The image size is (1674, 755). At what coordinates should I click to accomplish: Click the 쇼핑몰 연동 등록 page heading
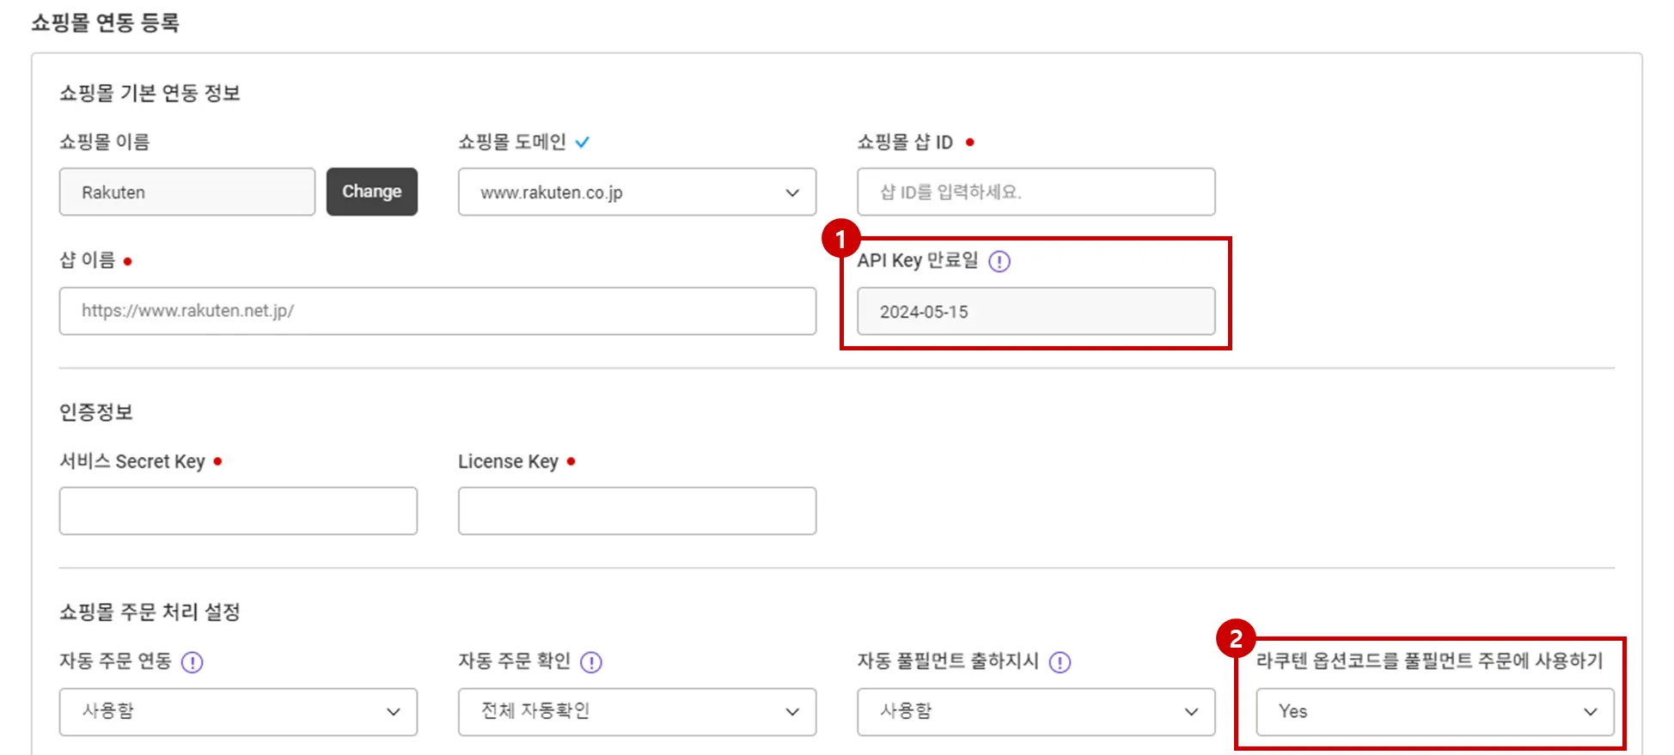click(x=106, y=23)
